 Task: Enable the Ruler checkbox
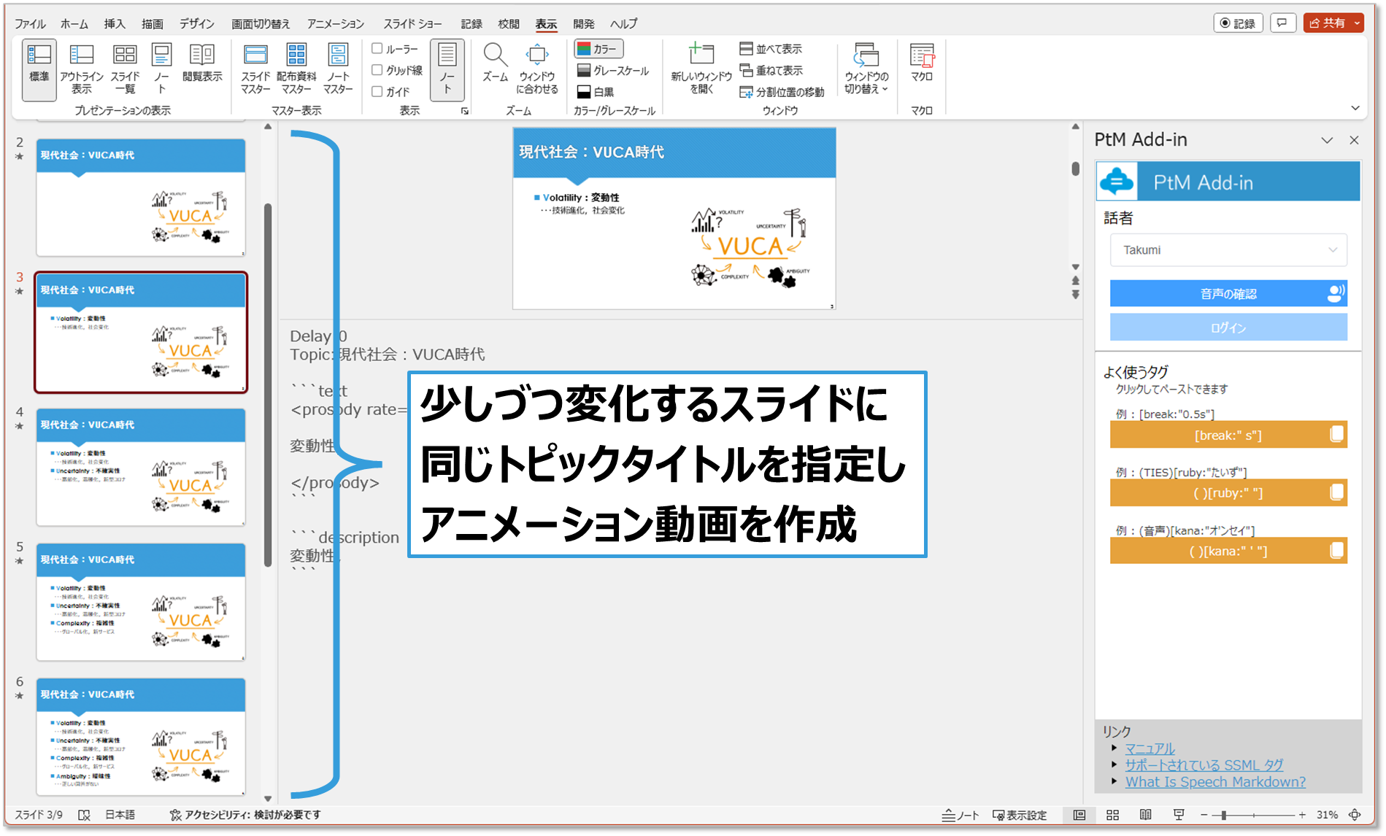(377, 48)
